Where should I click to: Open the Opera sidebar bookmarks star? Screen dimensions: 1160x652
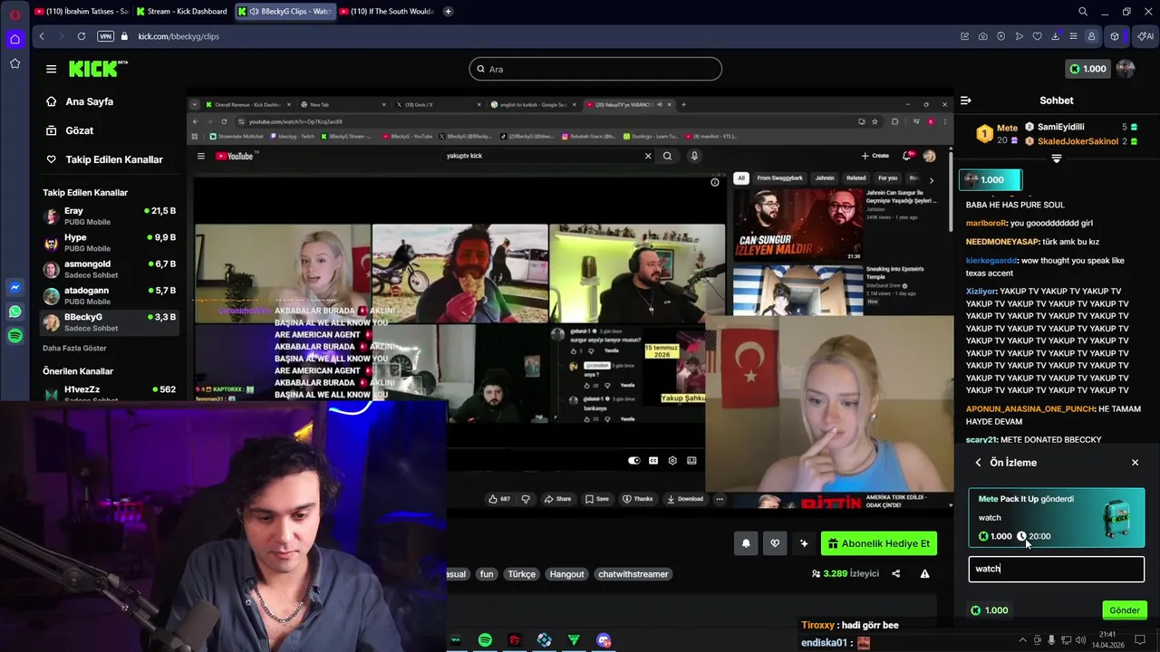tap(14, 63)
